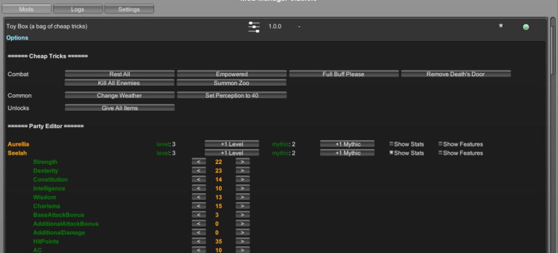Open the Settings tab

click(x=129, y=9)
